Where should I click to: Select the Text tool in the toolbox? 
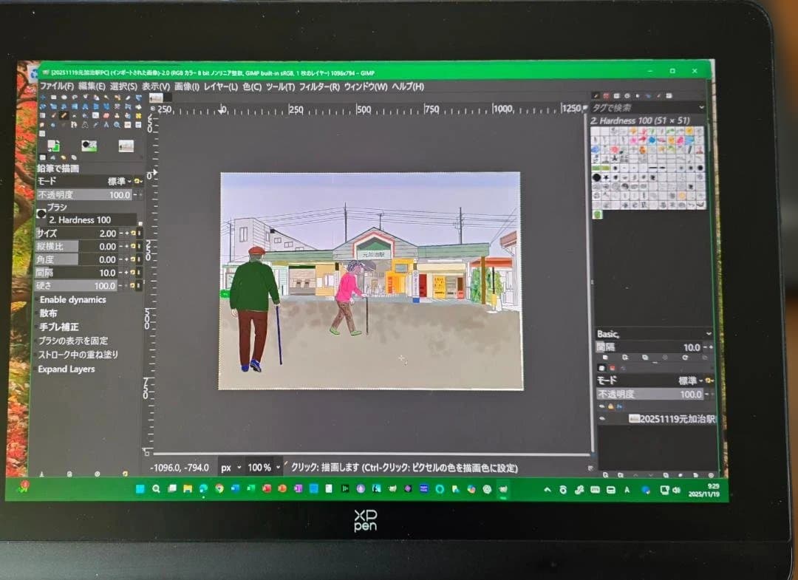pos(84,124)
